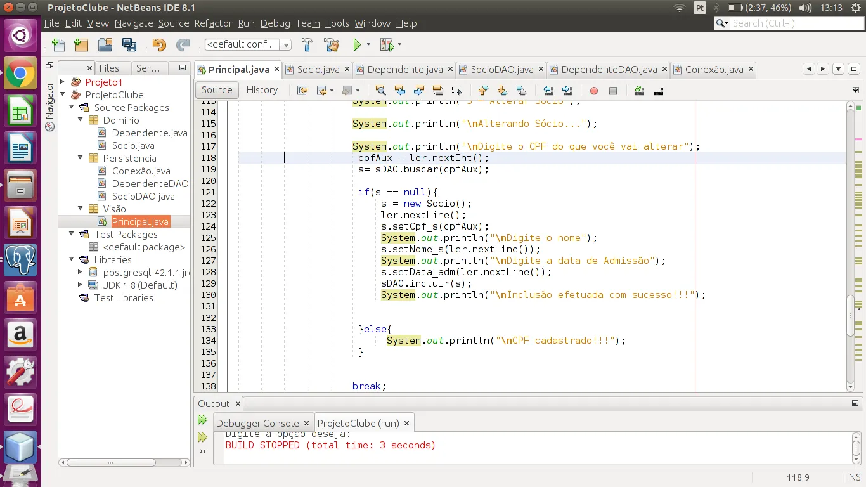Switch editor to History view
This screenshot has height=487, width=866.
pyautogui.click(x=262, y=90)
